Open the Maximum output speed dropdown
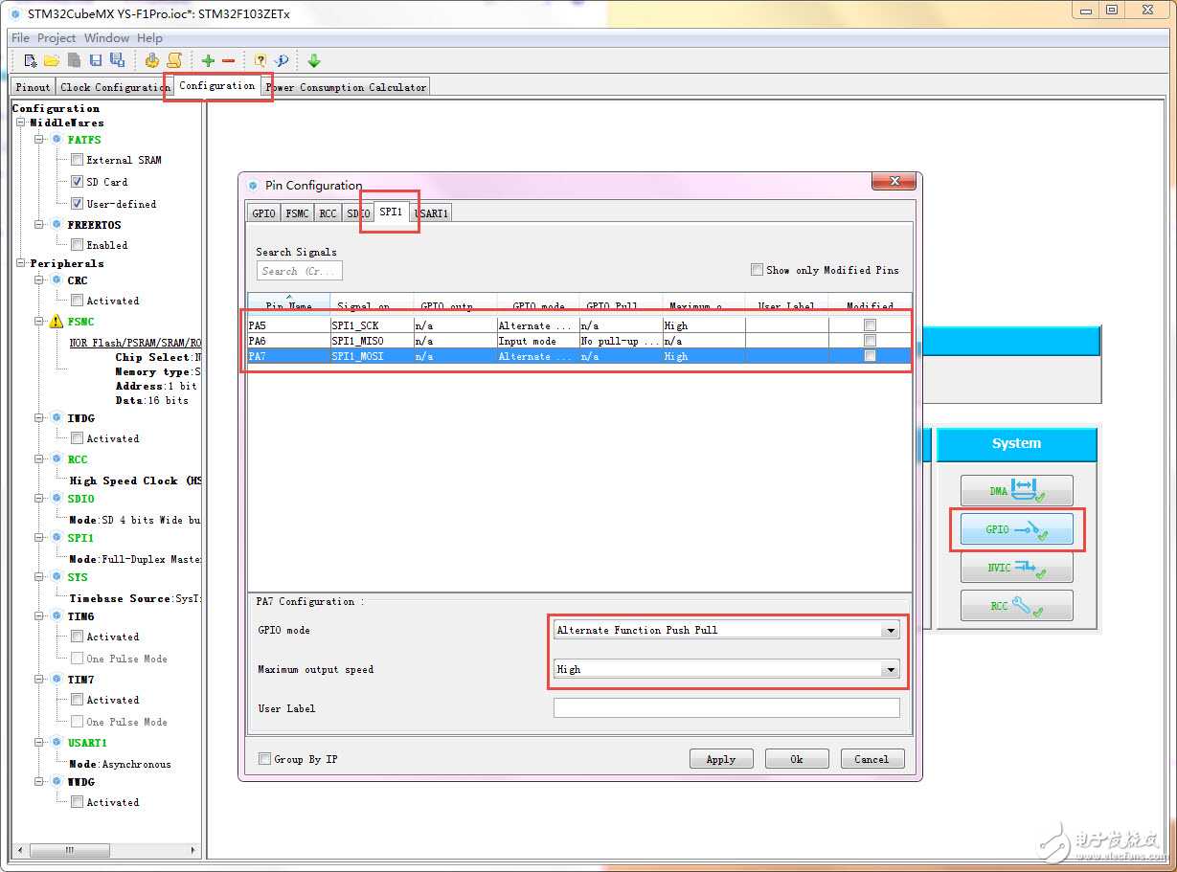Viewport: 1177px width, 872px height. (891, 669)
